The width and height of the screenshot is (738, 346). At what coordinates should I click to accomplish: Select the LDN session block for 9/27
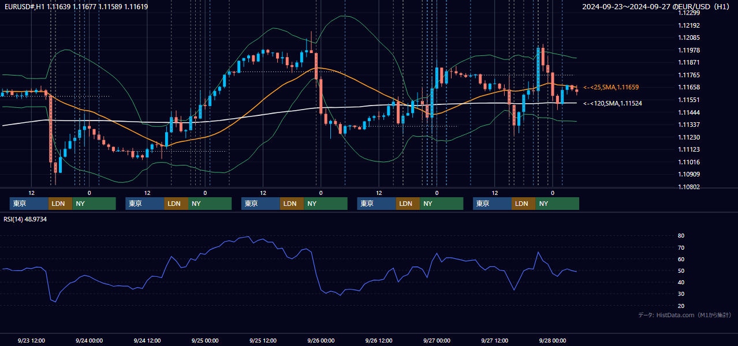(x=524, y=204)
